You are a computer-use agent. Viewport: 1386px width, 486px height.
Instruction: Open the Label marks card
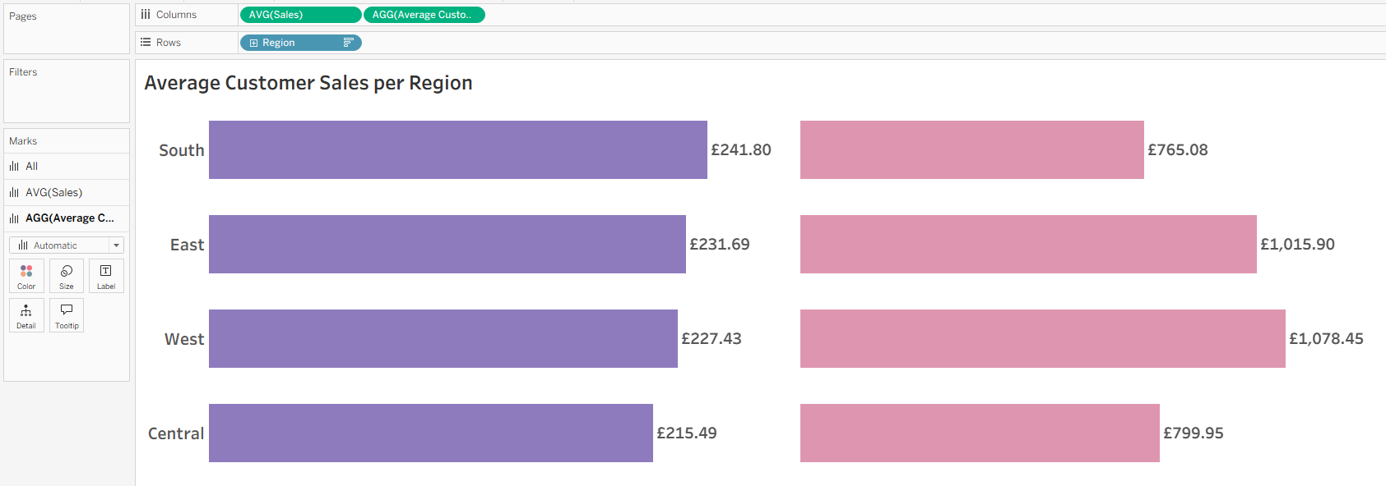106,276
